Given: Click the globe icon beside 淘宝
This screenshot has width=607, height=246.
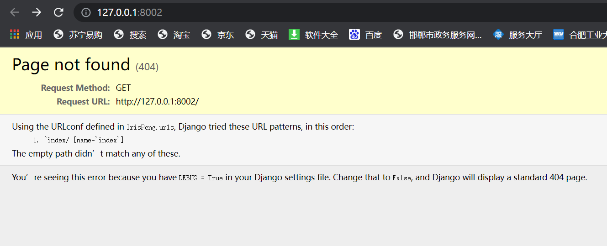Looking at the screenshot, I should click(x=163, y=34).
